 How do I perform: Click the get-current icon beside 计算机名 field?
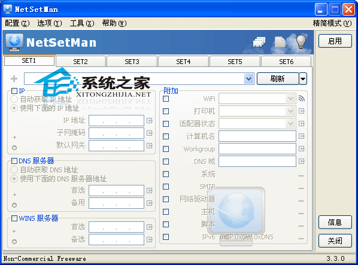point(301,136)
